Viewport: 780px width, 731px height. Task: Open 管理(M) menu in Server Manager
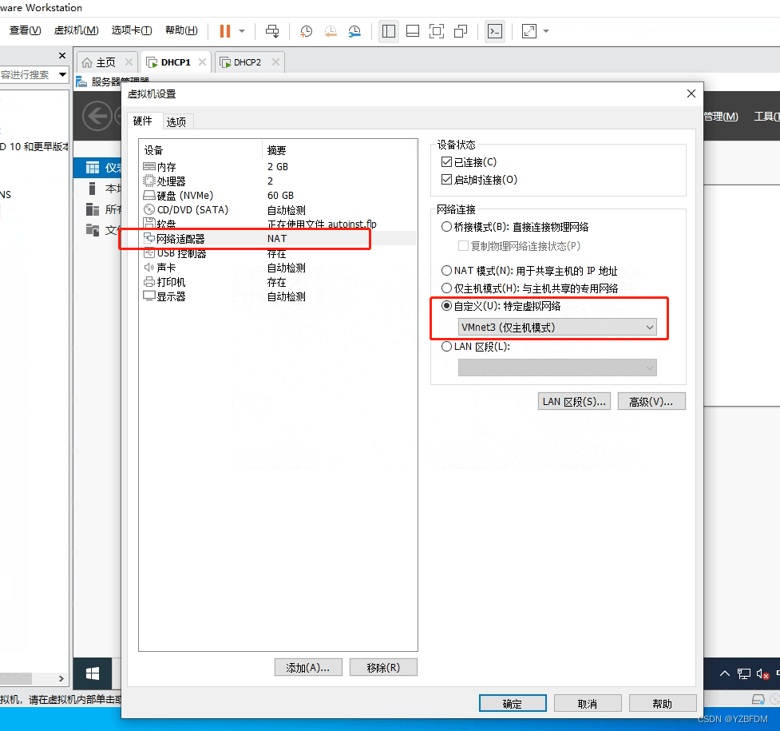tap(721, 116)
